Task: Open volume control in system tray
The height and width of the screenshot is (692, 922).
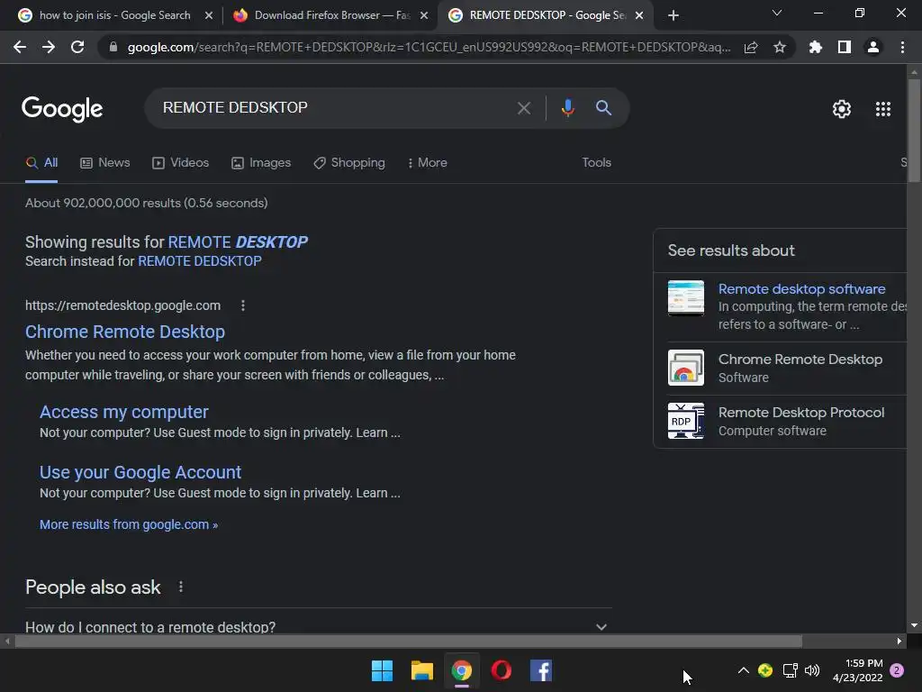Action: coord(812,670)
